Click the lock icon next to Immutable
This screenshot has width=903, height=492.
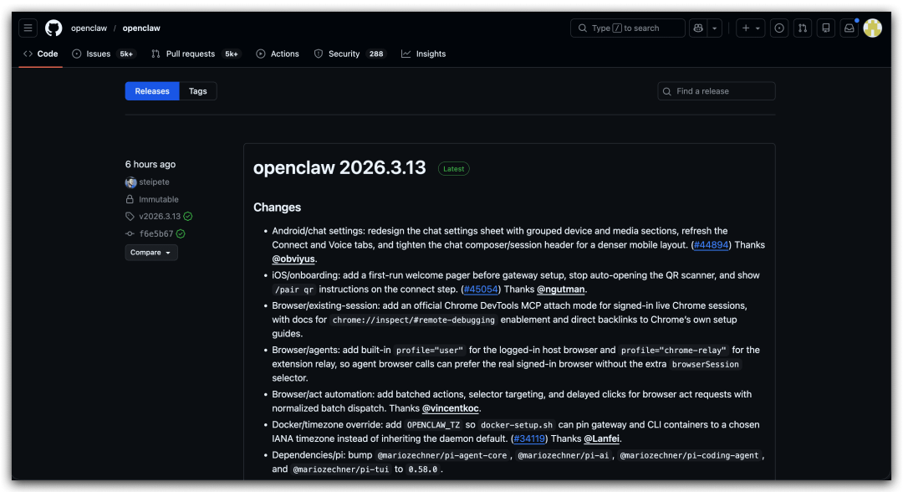pyautogui.click(x=131, y=199)
